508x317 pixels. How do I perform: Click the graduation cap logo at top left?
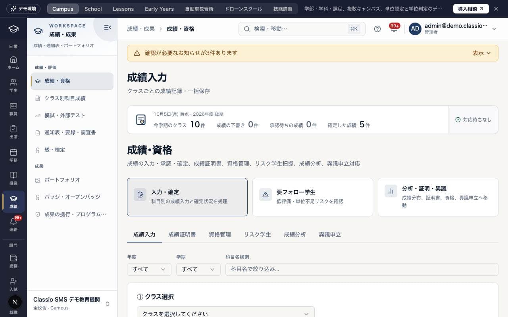[x=13, y=29]
